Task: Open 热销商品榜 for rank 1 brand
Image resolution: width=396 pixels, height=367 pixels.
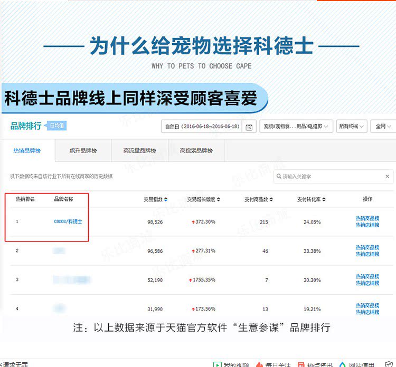Action: click(367, 218)
